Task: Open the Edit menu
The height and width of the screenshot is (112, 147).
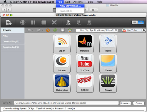Action: [68, 2]
